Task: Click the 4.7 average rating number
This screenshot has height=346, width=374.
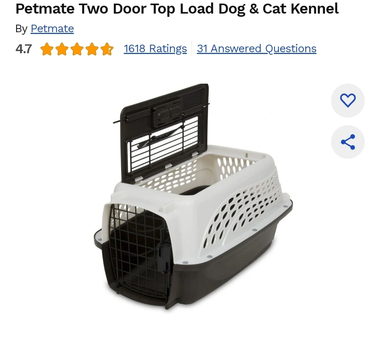Action: (24, 49)
